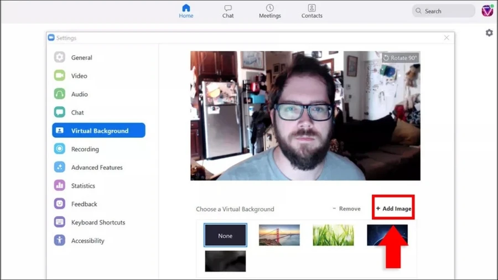Select the Video camera icon in sidebar
The image size is (498, 280).
59,76
